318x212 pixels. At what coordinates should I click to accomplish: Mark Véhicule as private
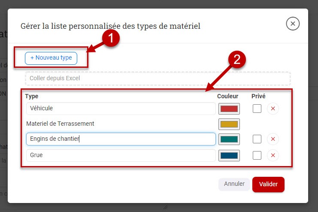pos(257,109)
